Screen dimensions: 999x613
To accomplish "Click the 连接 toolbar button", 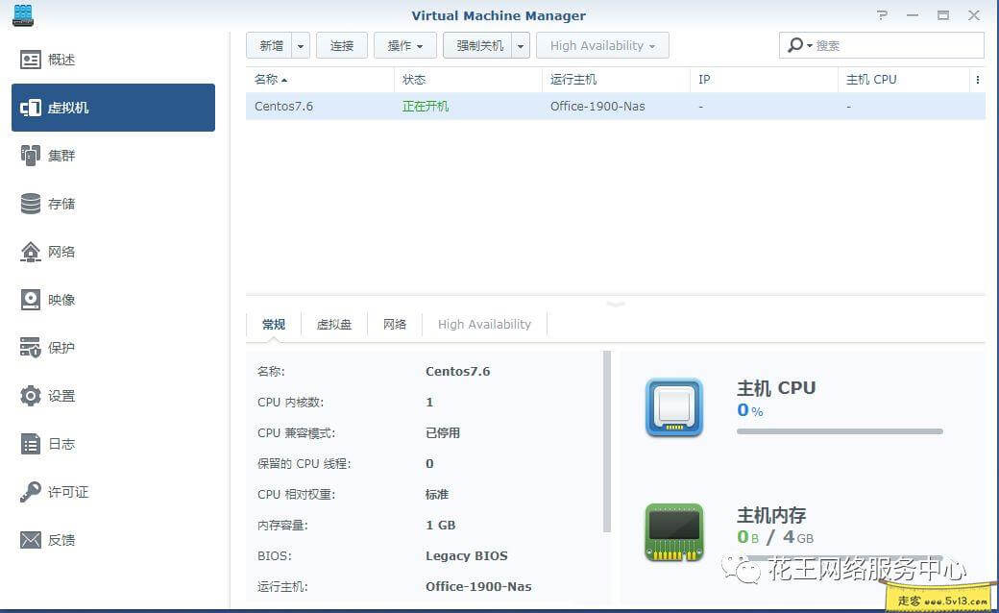I will [x=342, y=45].
